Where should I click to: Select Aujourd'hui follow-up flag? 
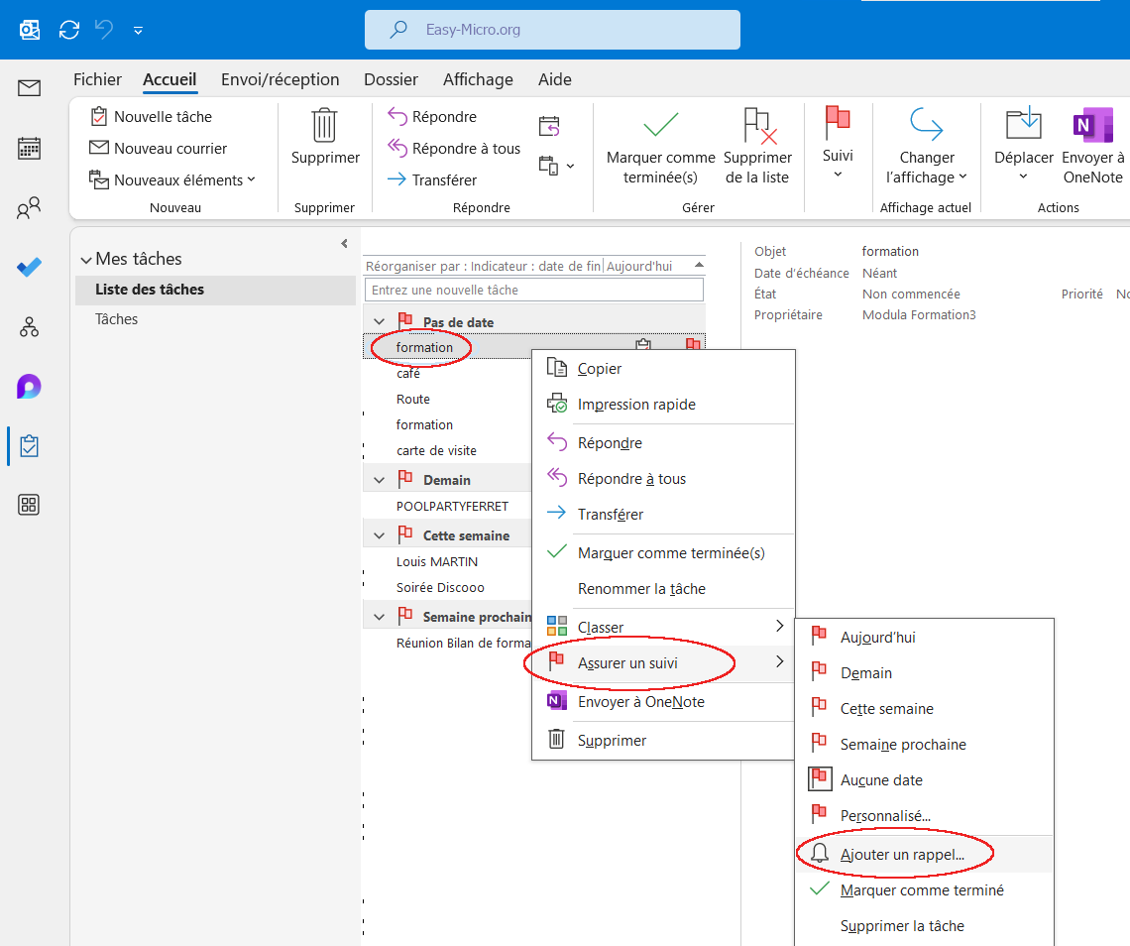(924, 638)
